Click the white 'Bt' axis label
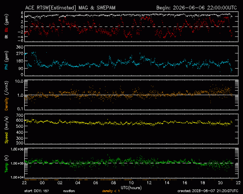 [6, 37]
